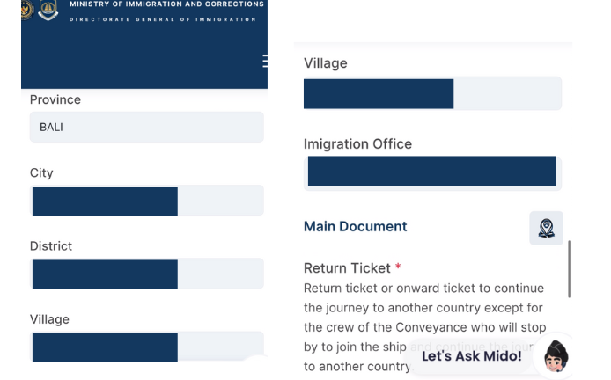Click the Mido avatar icon

click(555, 356)
